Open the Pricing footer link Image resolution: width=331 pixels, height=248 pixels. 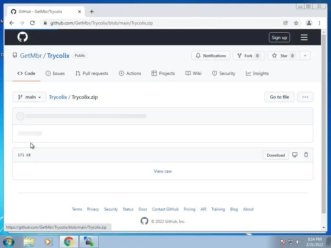pos(189,209)
